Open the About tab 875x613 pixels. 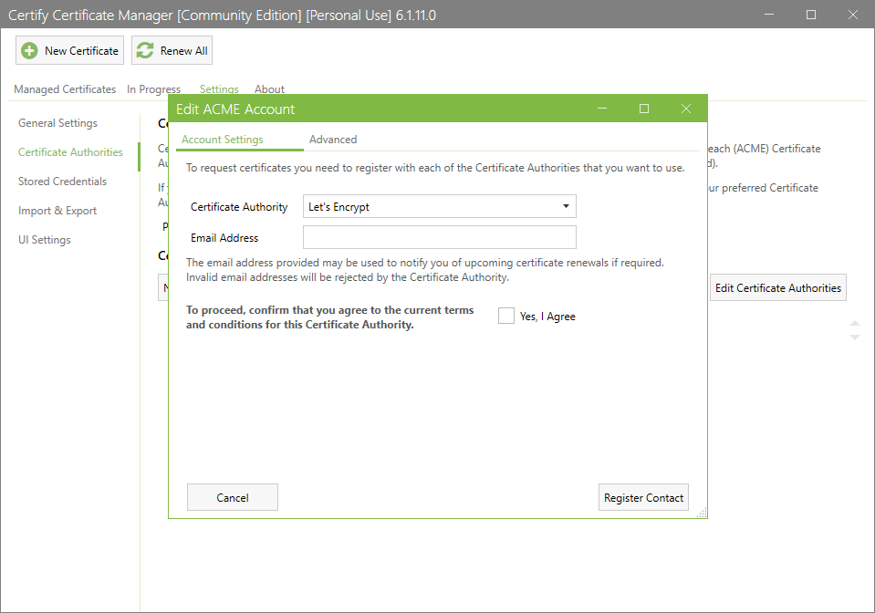tap(269, 89)
